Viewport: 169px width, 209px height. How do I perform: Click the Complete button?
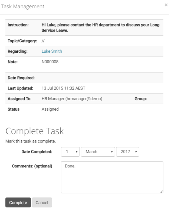tap(18, 202)
